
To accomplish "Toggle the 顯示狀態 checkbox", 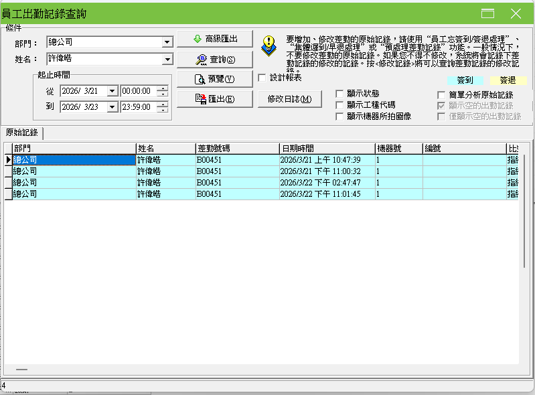I will (x=340, y=94).
